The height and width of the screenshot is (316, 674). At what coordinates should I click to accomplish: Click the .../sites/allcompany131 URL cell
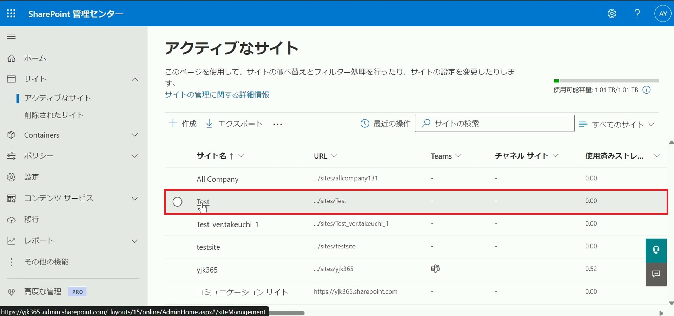click(346, 178)
